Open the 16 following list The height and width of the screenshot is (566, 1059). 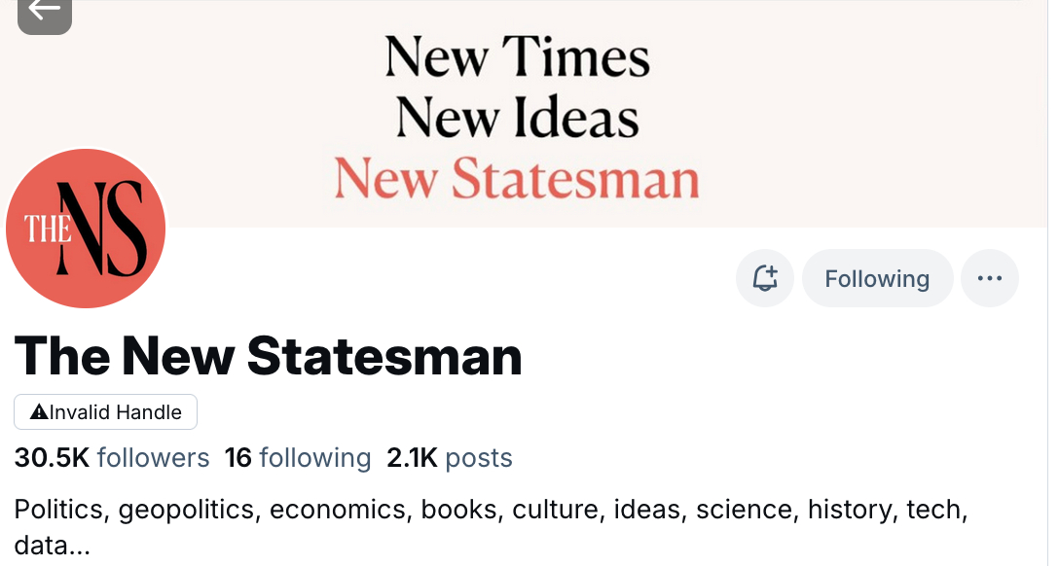point(298,458)
